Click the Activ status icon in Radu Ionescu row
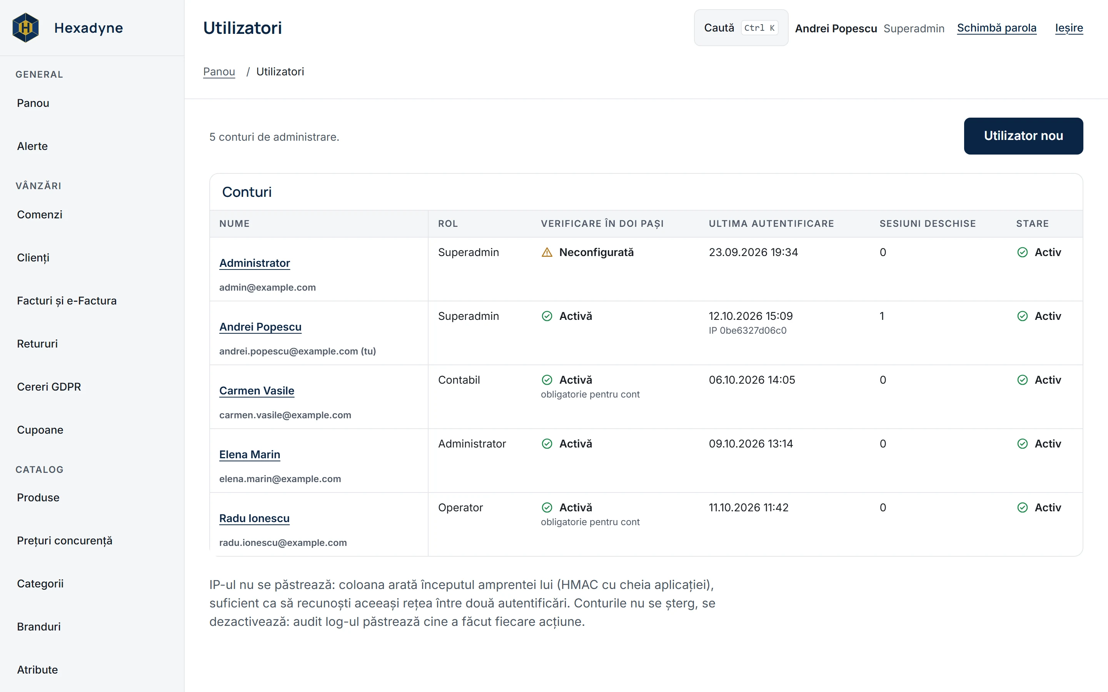 pyautogui.click(x=1022, y=507)
